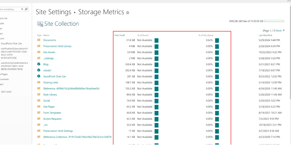The height and width of the screenshot is (145, 291).
Task: Open the Social folder link
Action: [47, 101]
